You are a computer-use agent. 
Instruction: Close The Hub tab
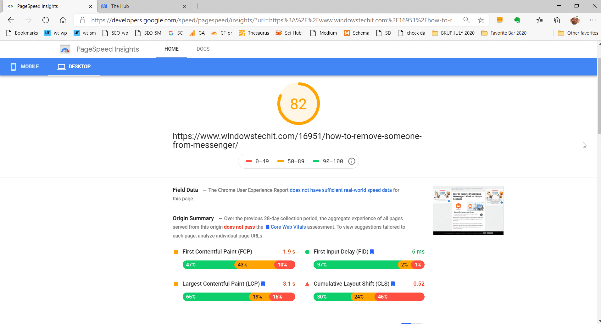[184, 6]
